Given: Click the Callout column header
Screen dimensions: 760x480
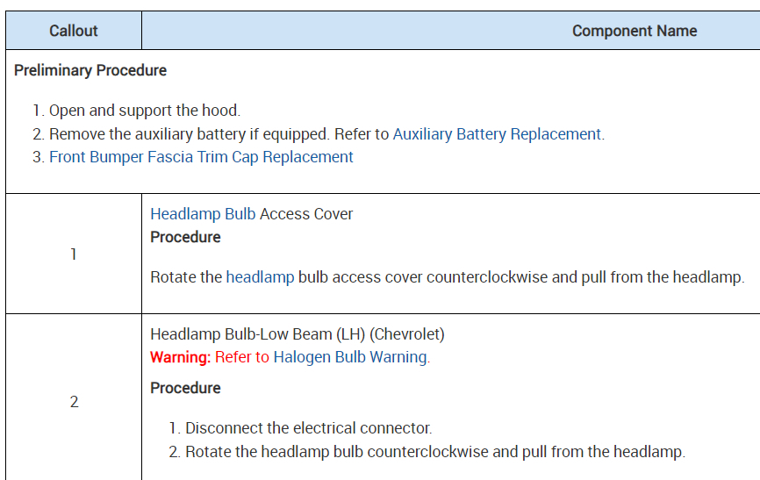Looking at the screenshot, I should click(74, 31).
